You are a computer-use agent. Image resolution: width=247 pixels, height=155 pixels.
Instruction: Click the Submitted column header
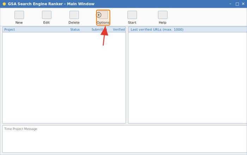99,30
